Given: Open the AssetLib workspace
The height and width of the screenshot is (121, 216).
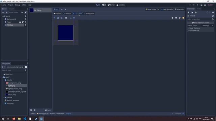Looking at the screenshot, I should click(120, 5).
